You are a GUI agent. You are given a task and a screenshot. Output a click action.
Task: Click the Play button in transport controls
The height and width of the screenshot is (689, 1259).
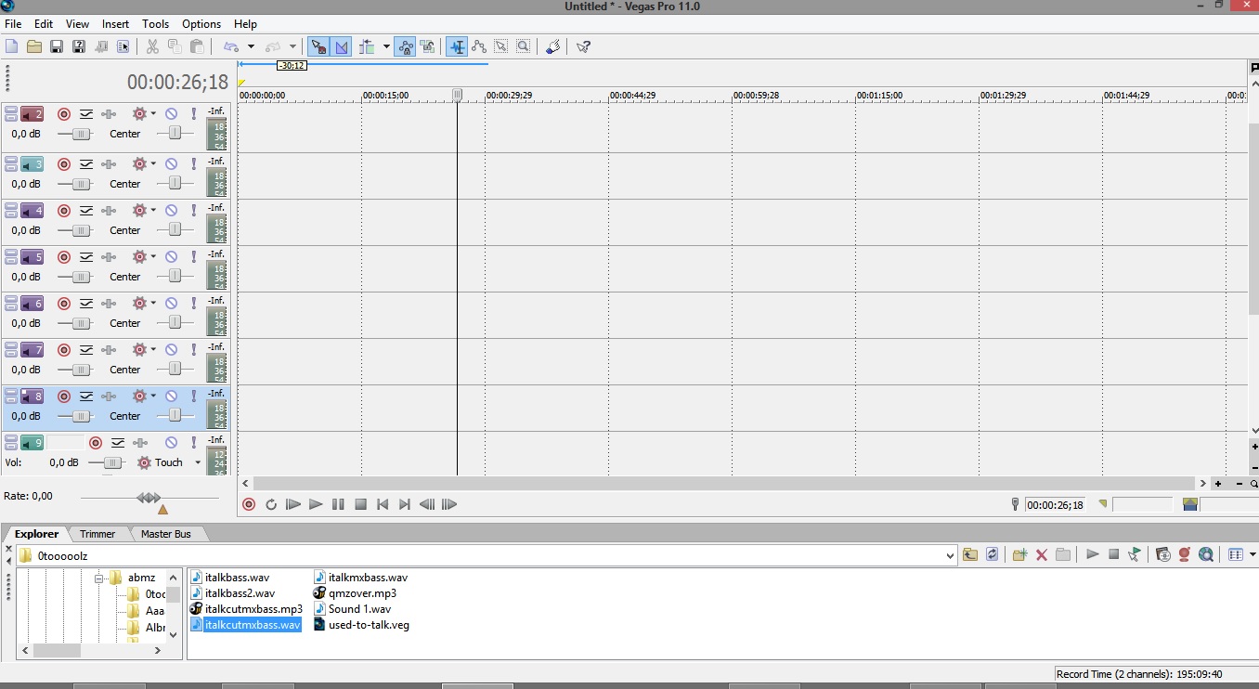pos(316,504)
